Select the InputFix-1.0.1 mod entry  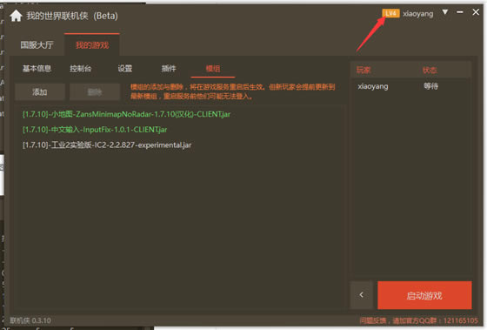95,130
